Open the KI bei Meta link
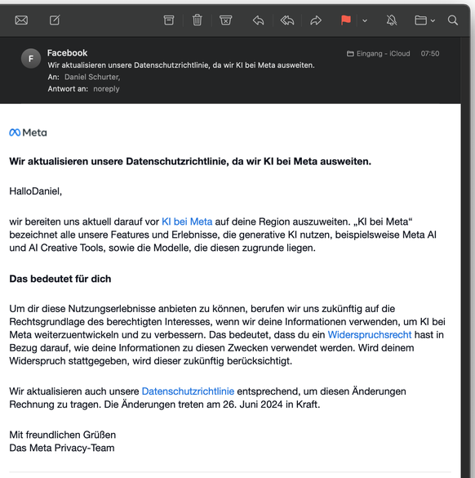Viewport: 475px width, 478px height. pos(187,221)
